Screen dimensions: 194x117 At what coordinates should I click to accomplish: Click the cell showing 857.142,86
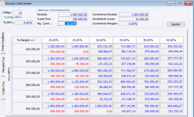click(x=124, y=106)
